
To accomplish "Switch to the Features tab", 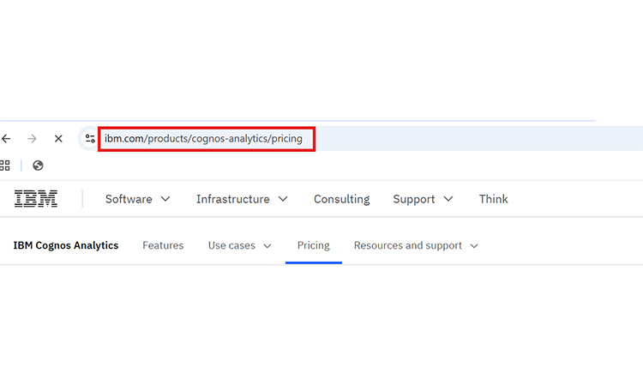I will [163, 245].
